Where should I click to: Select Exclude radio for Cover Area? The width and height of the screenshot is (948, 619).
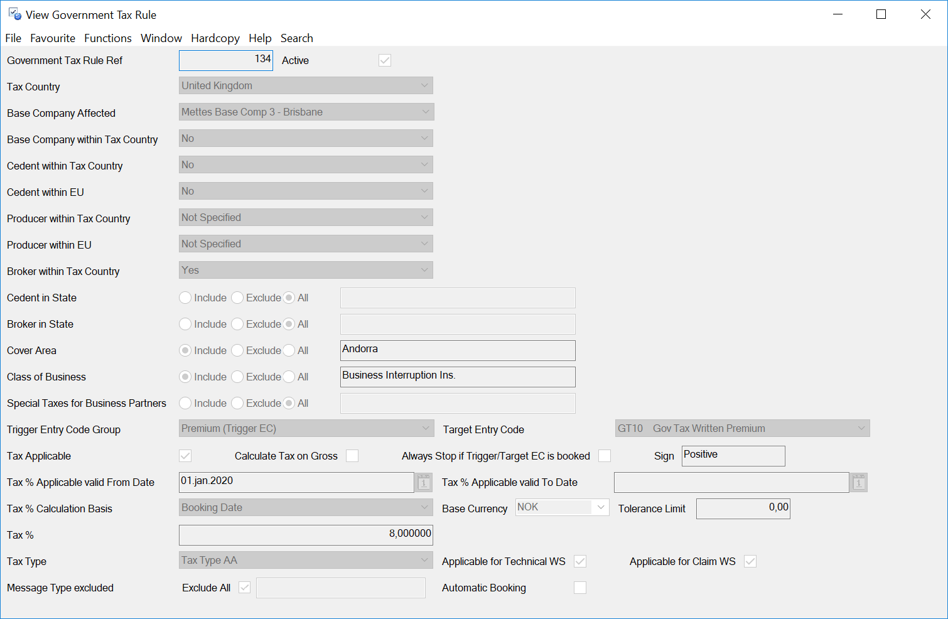[x=237, y=350]
